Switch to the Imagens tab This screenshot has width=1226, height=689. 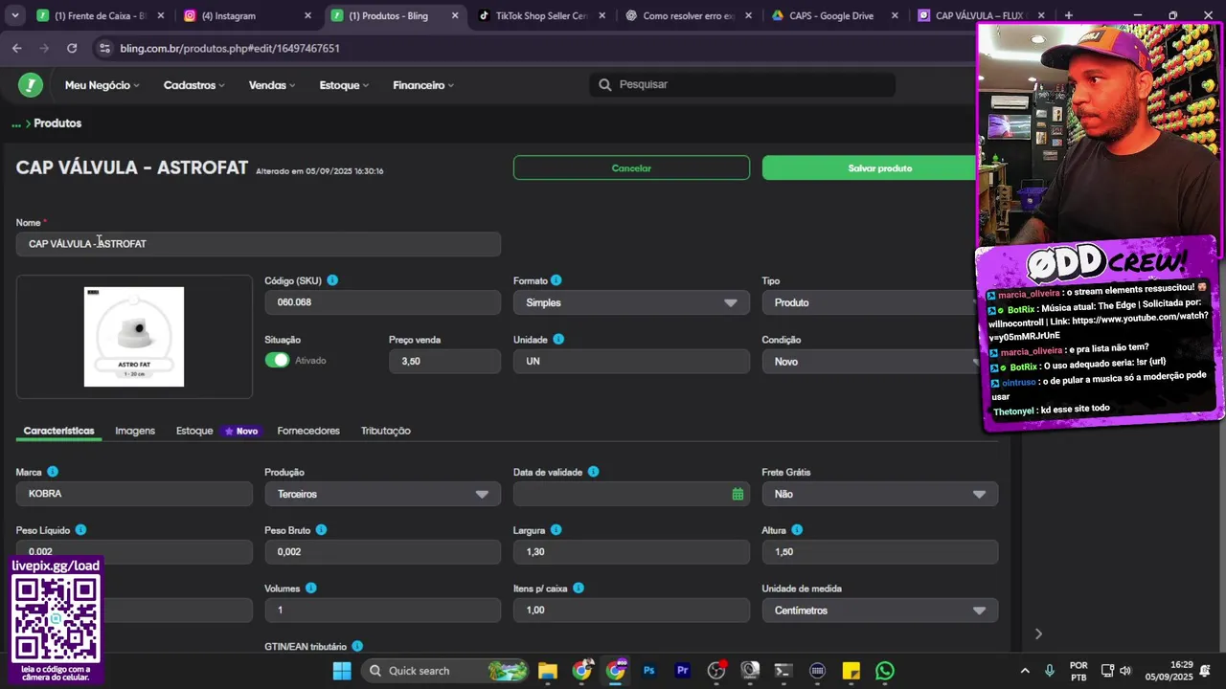[x=135, y=431]
